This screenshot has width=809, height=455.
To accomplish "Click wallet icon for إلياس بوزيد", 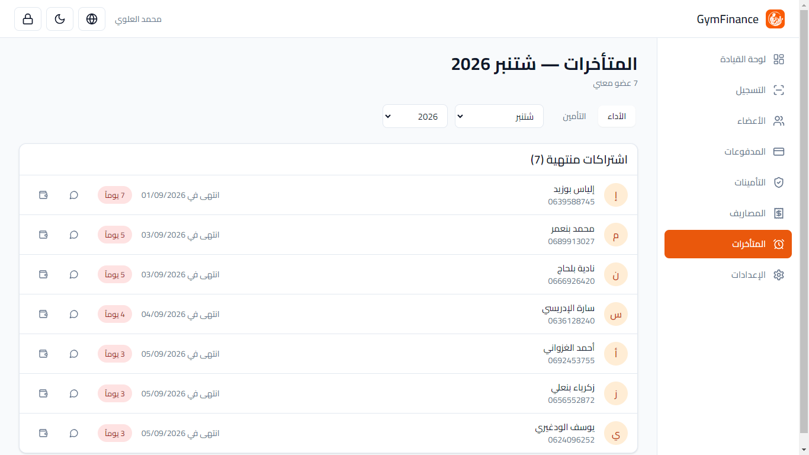I will 43,195.
